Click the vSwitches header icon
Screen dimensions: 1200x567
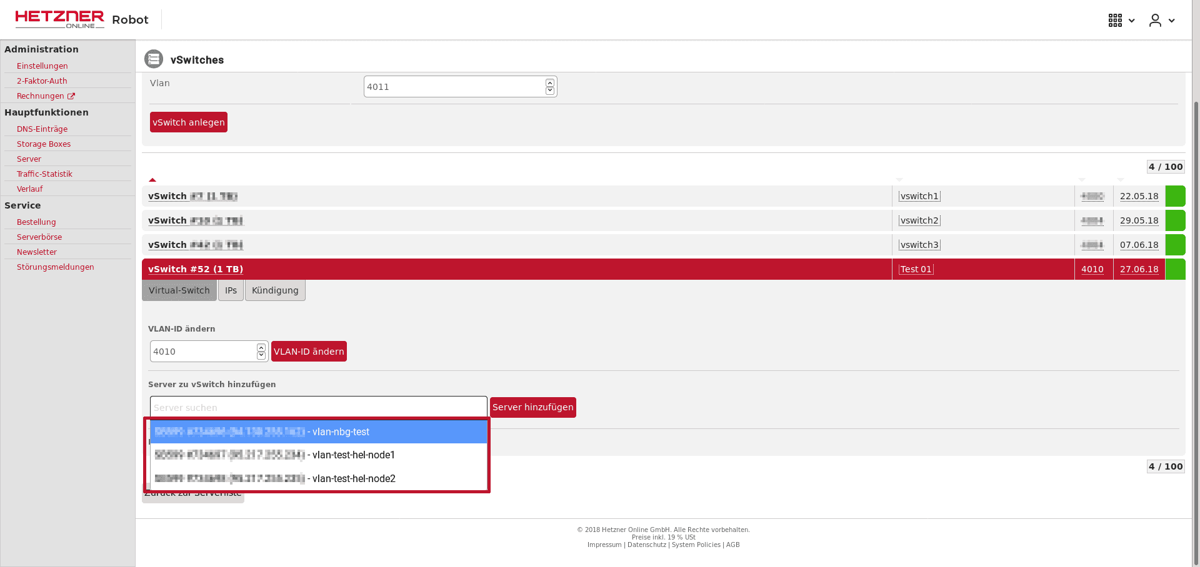point(154,59)
